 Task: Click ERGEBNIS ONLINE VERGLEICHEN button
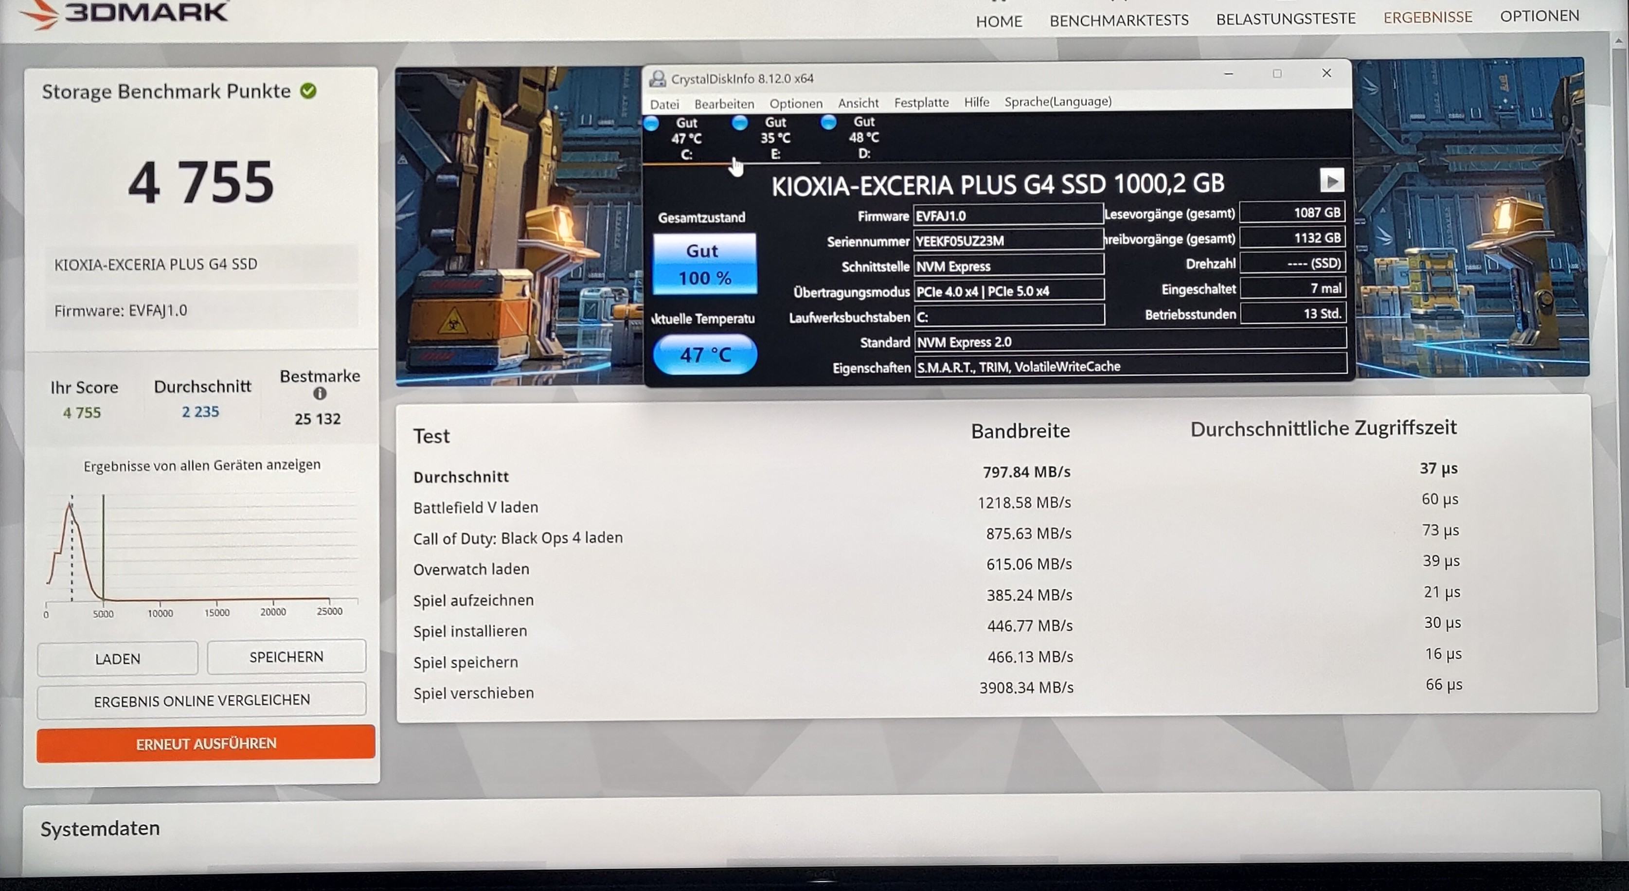point(202,701)
